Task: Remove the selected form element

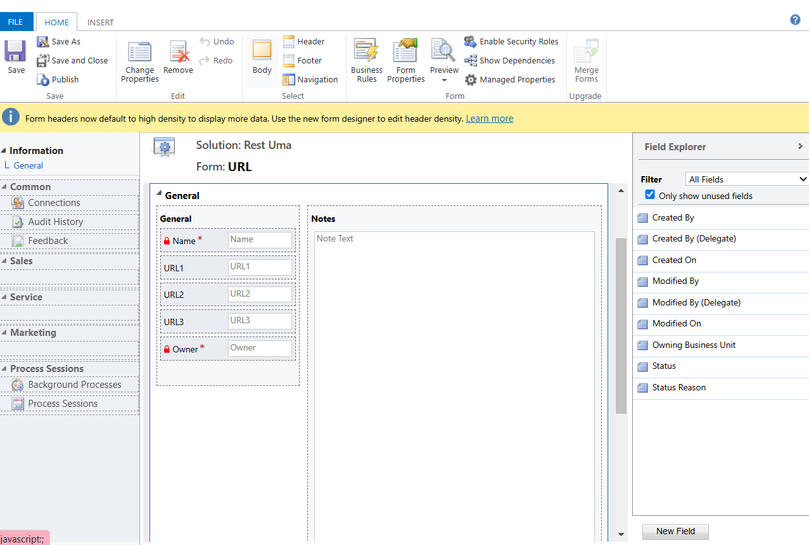Action: click(178, 58)
